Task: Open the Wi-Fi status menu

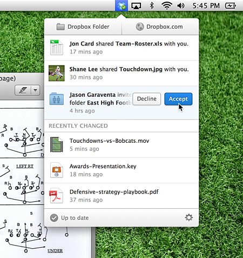Action: point(167,6)
